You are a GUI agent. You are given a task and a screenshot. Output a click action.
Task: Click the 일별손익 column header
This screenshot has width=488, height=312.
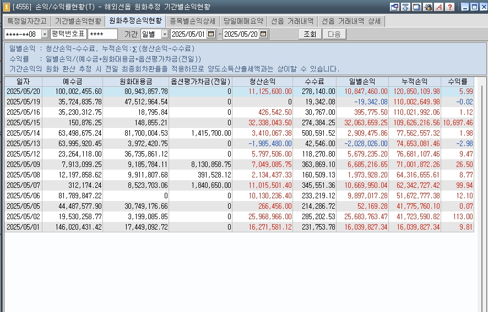point(362,82)
